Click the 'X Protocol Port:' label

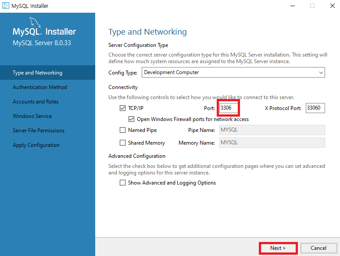point(283,108)
